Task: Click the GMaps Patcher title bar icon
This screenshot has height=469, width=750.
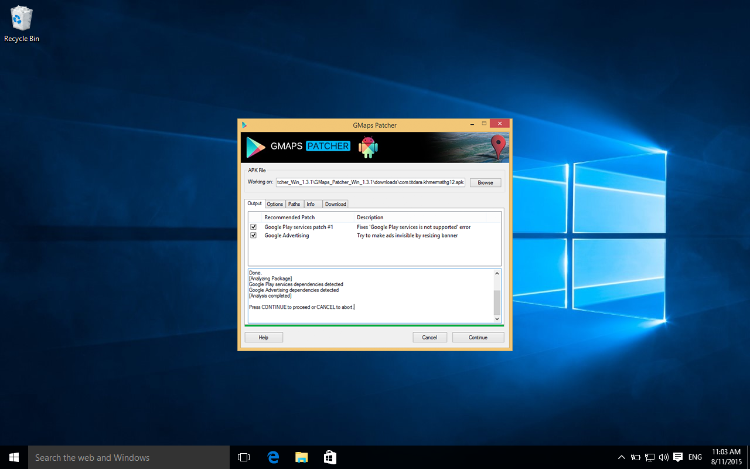Action: [244, 125]
